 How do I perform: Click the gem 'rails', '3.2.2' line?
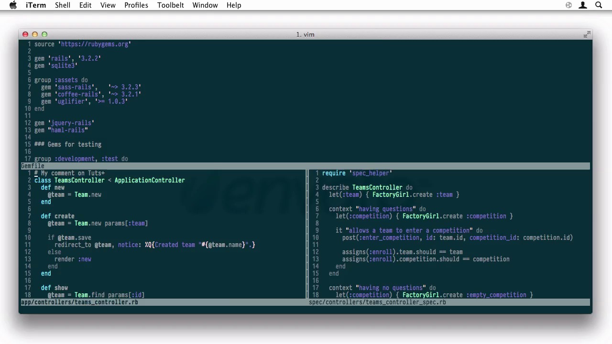coord(67,58)
